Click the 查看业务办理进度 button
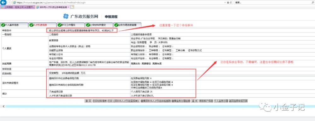This screenshot has width=315, height=121. 181,101
